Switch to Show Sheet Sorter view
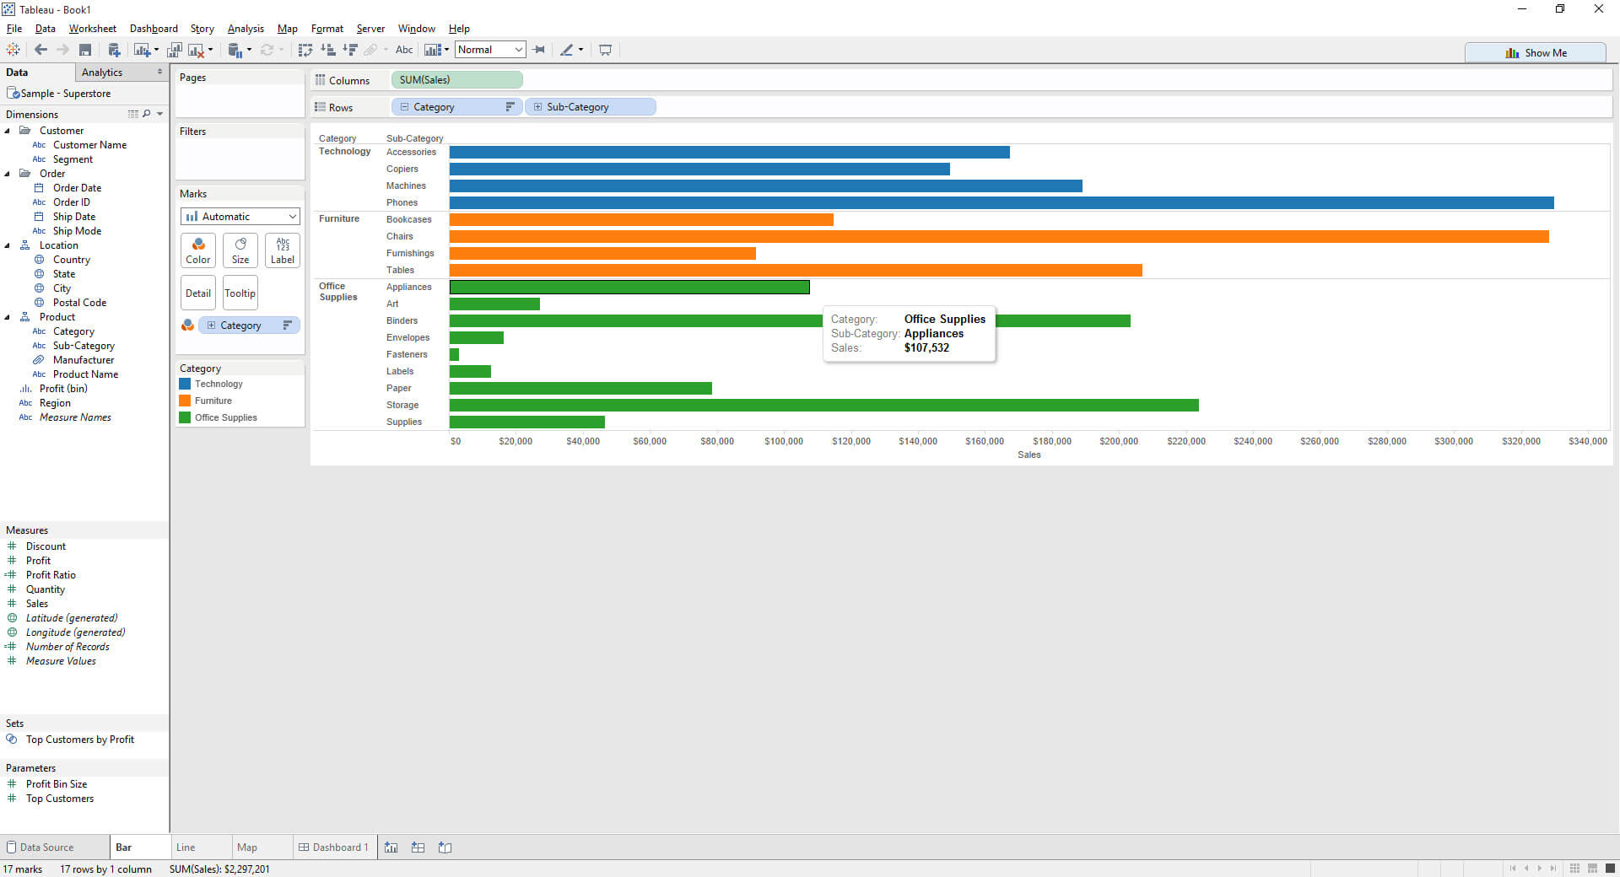1620x877 pixels. [1574, 869]
